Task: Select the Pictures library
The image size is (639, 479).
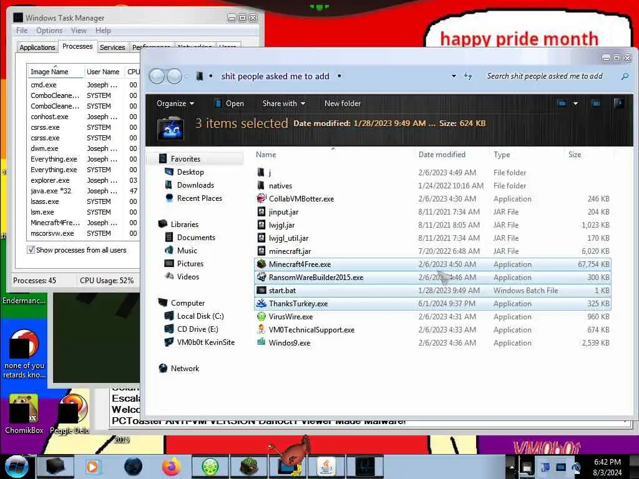Action: tap(190, 264)
